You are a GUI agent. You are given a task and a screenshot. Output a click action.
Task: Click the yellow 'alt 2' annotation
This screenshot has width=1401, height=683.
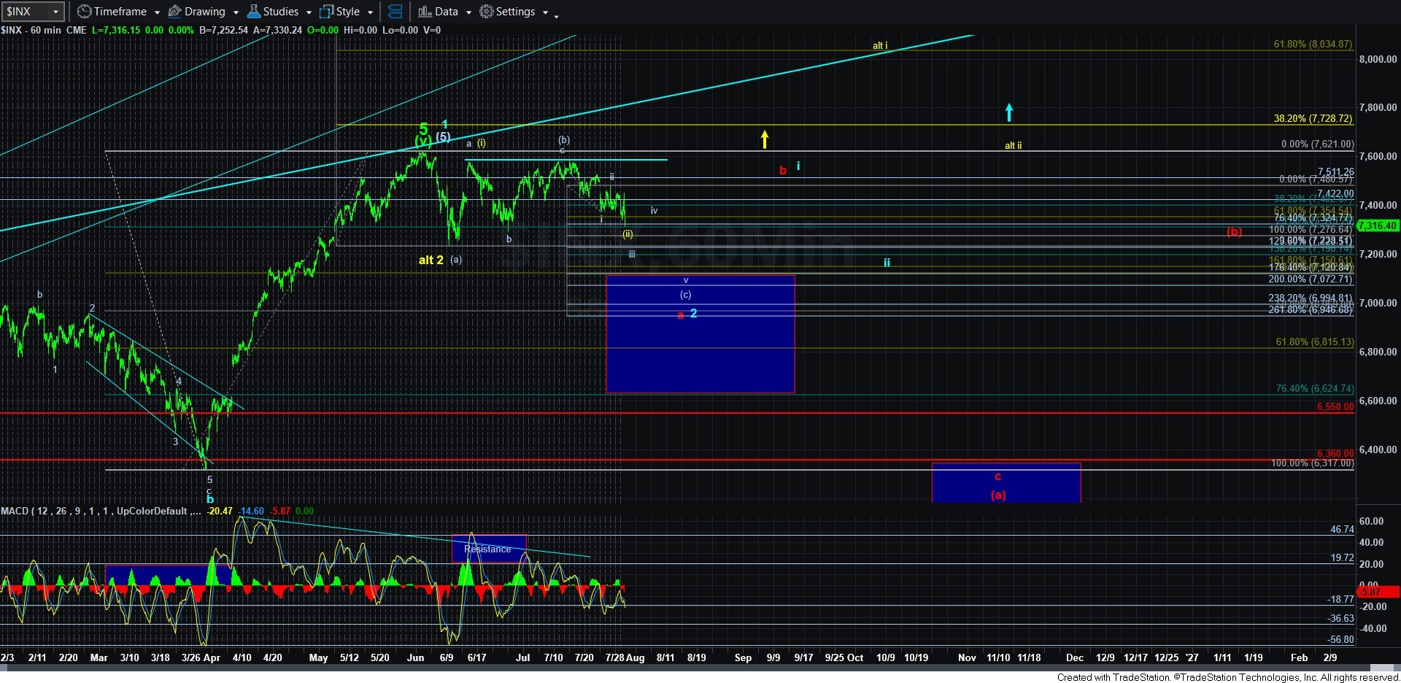[431, 260]
